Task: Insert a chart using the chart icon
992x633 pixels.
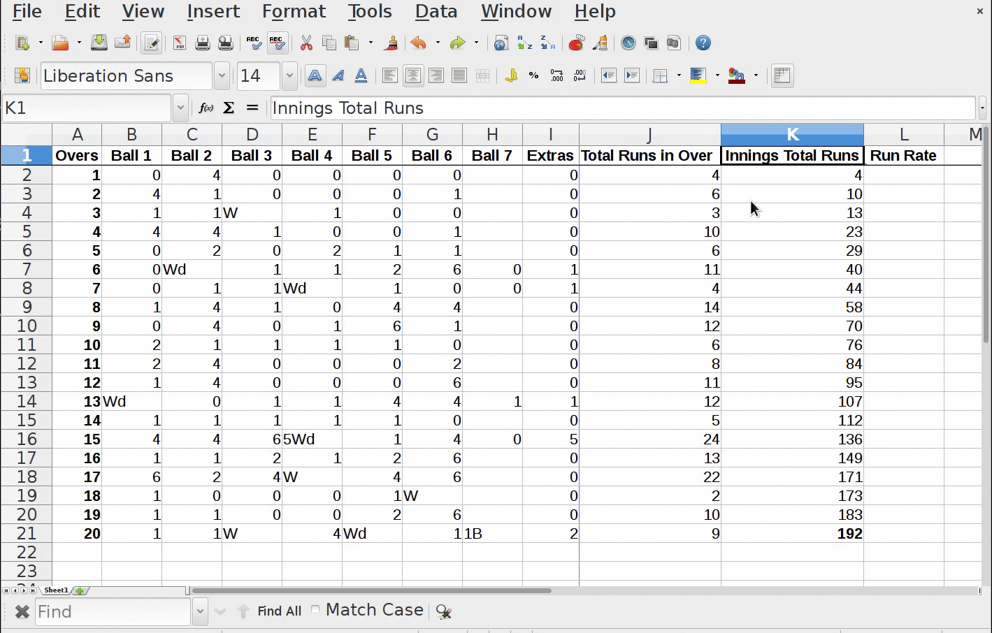Action: (x=576, y=43)
